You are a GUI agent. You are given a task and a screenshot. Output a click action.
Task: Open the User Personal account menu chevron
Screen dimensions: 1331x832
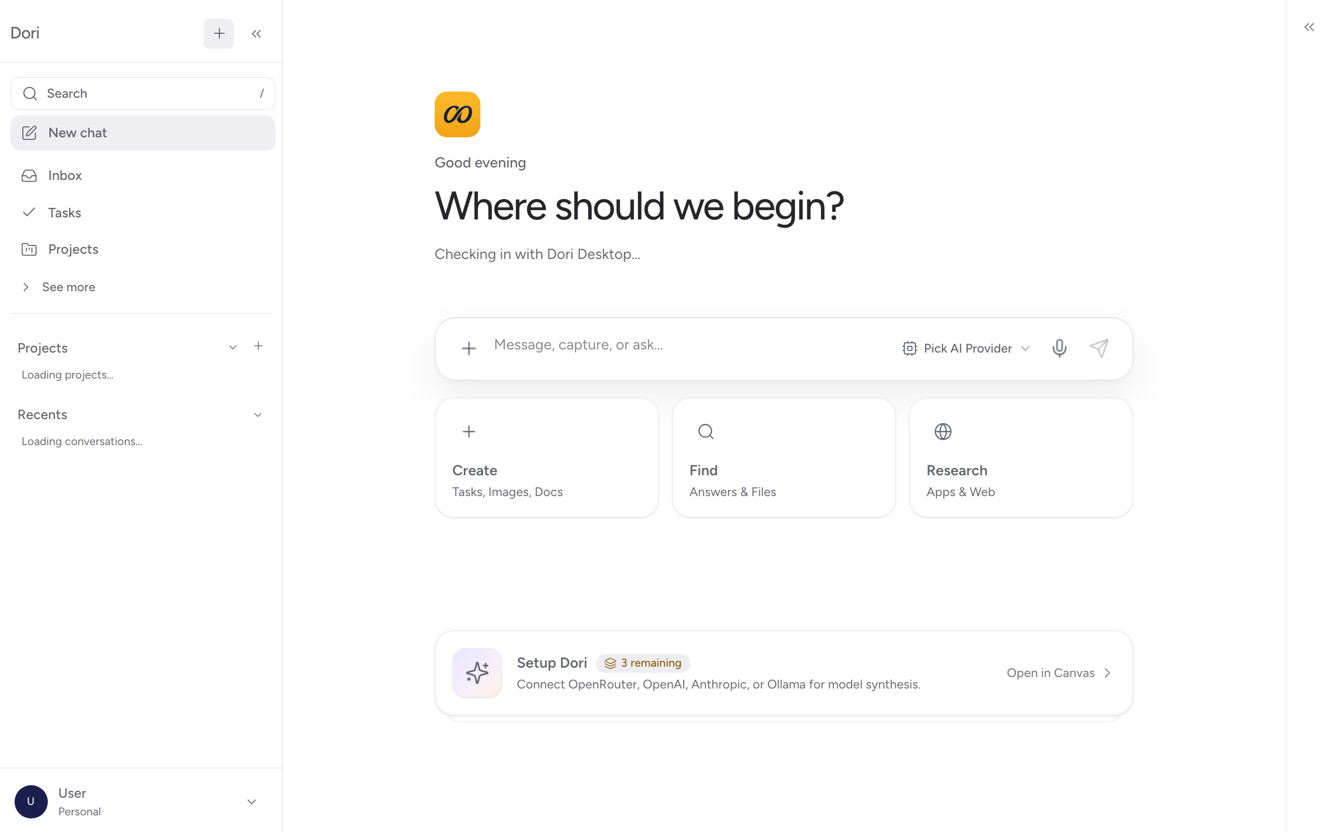coord(251,802)
